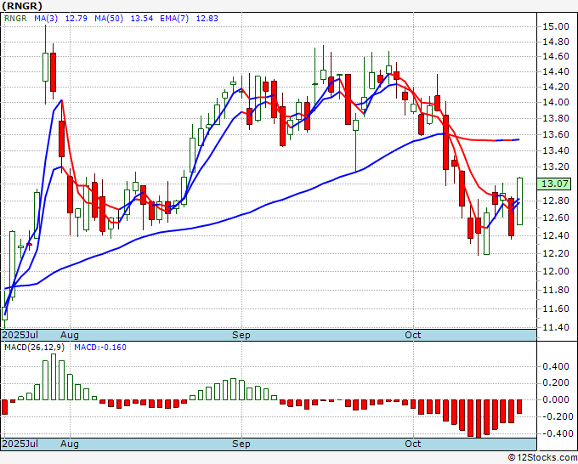
Task: Click the tallest green MACD histogram bar
Action: click(53, 376)
